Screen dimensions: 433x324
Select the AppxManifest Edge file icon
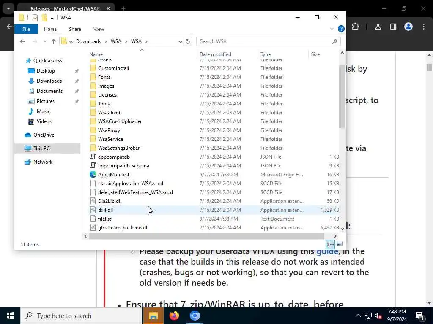coord(93,174)
